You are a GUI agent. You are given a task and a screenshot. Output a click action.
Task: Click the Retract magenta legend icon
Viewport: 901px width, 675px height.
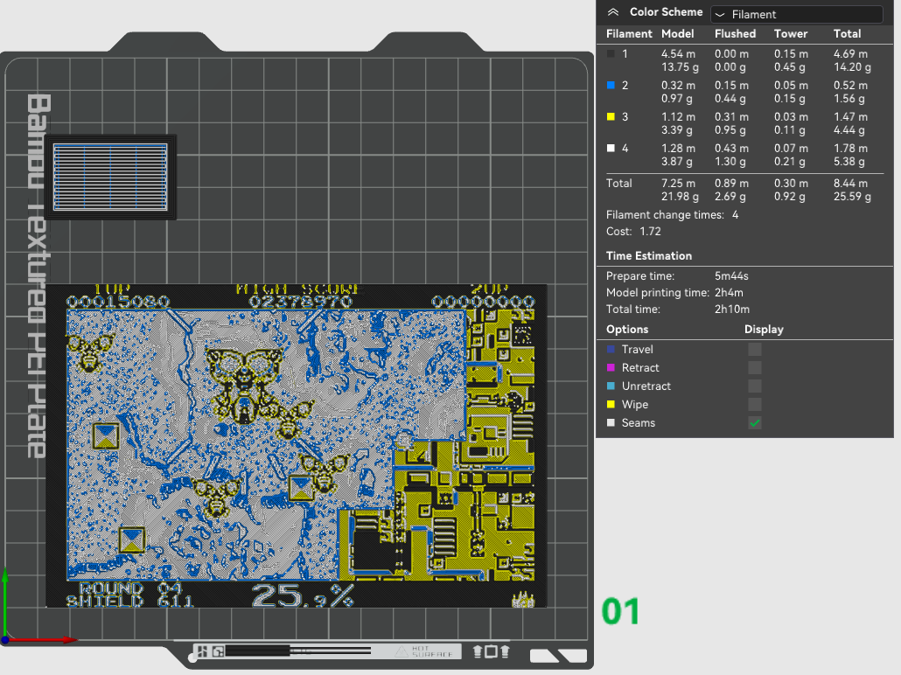611,367
